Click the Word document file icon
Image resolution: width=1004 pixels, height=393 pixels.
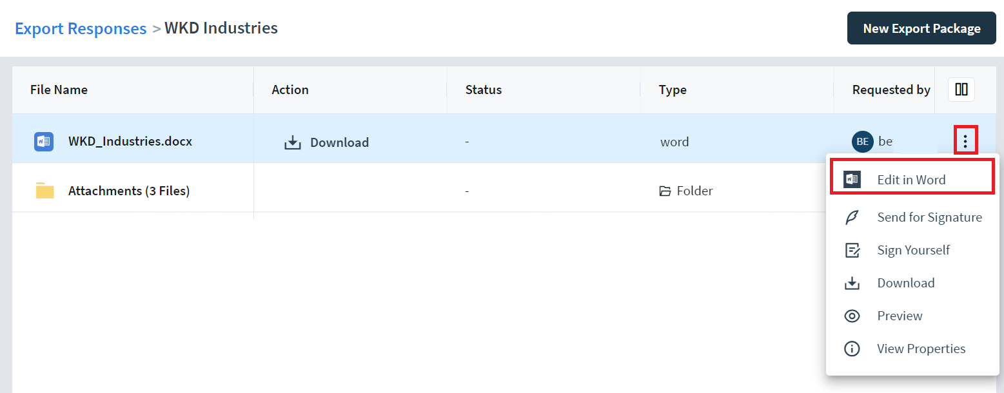click(x=44, y=141)
